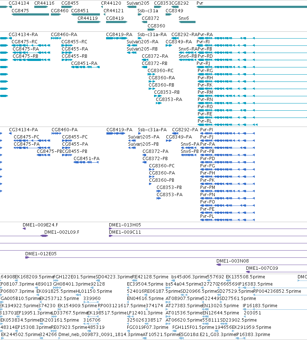Click protein Pvr-PL label
Viewport: 307px width, 340px height.
[x=207, y=216]
